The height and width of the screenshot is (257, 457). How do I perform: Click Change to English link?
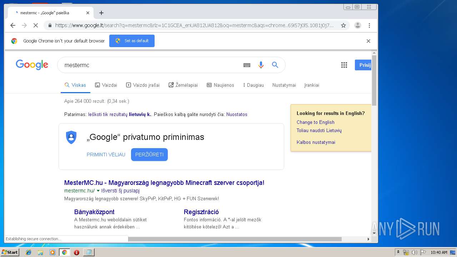click(x=316, y=122)
